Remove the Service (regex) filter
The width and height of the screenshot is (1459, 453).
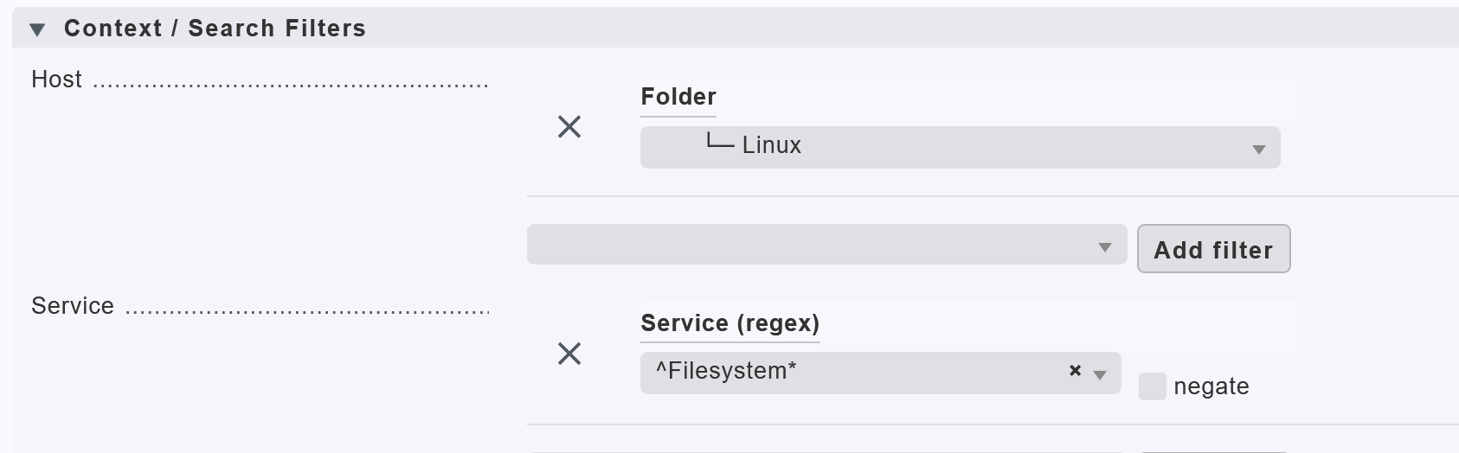(x=569, y=354)
